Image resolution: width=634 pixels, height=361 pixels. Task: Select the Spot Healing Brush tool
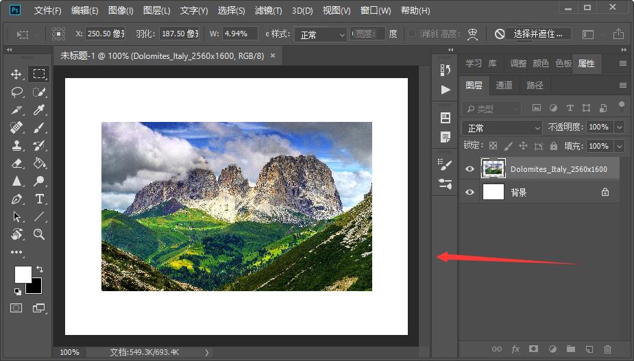tap(16, 127)
